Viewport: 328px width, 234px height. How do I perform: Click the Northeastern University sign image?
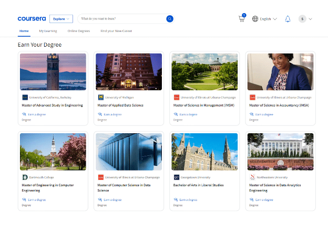pos(280,152)
